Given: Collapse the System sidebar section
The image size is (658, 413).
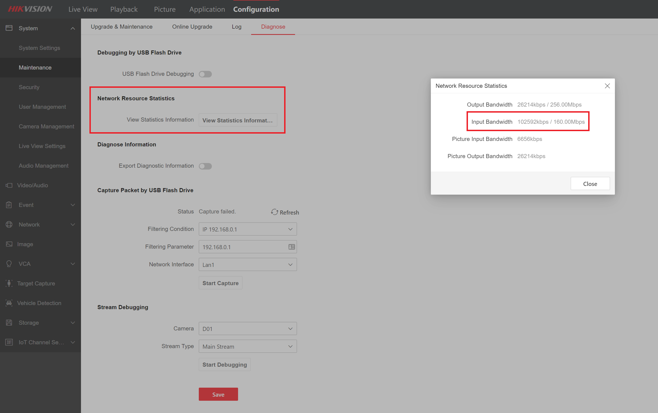Looking at the screenshot, I should 73,28.
